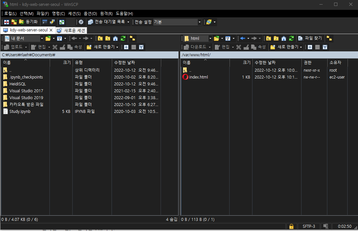Screen dimensions: 358x231
Task: Click the Synchronize Browsing toggle icon
Action: pos(62,22)
